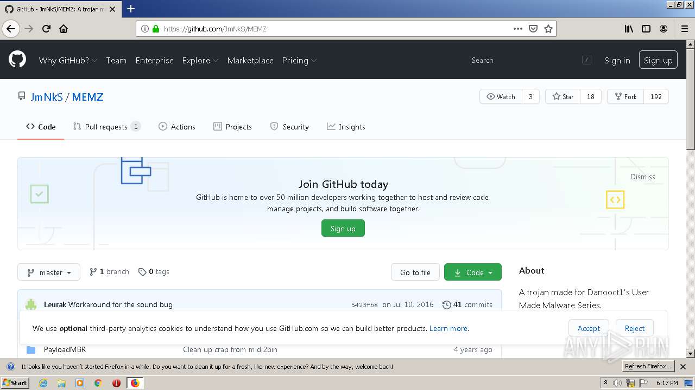Screen dimensions: 695x390
Task: Click the Sign in link
Action: click(x=617, y=60)
